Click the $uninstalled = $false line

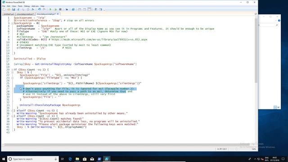click(x=30, y=58)
